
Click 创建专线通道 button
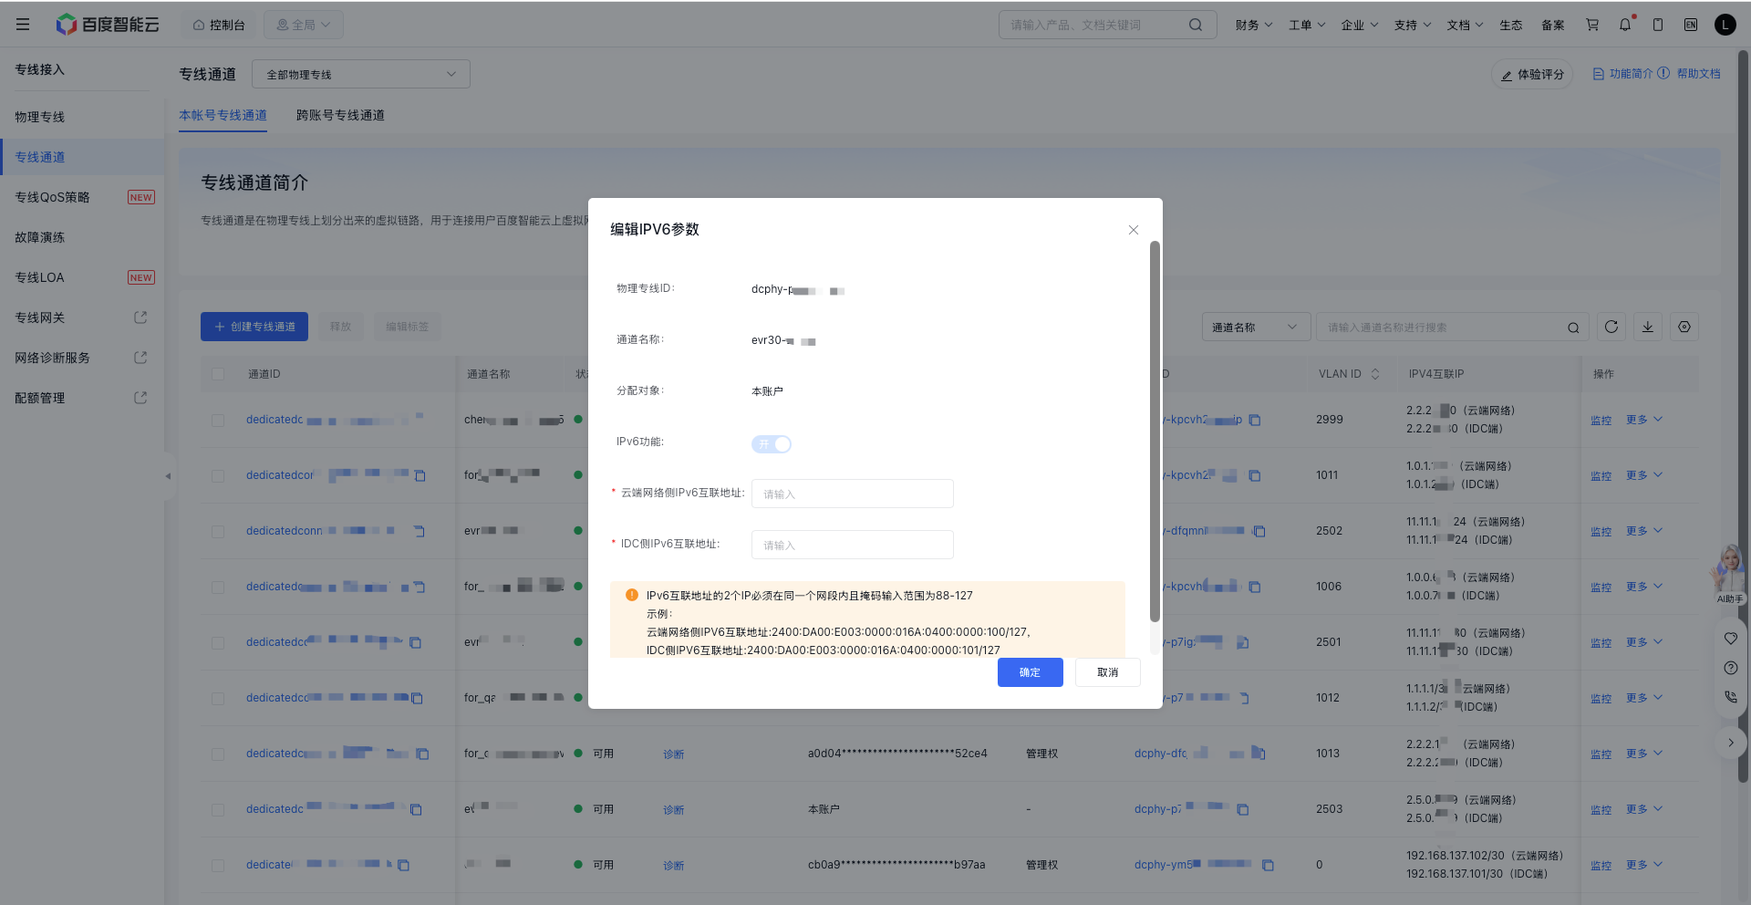254,327
